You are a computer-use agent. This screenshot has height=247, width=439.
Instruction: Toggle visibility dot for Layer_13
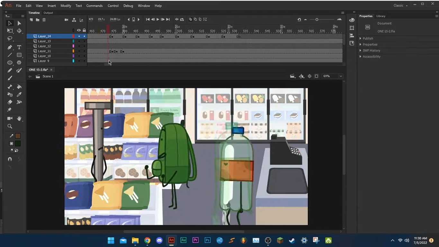[79, 41]
